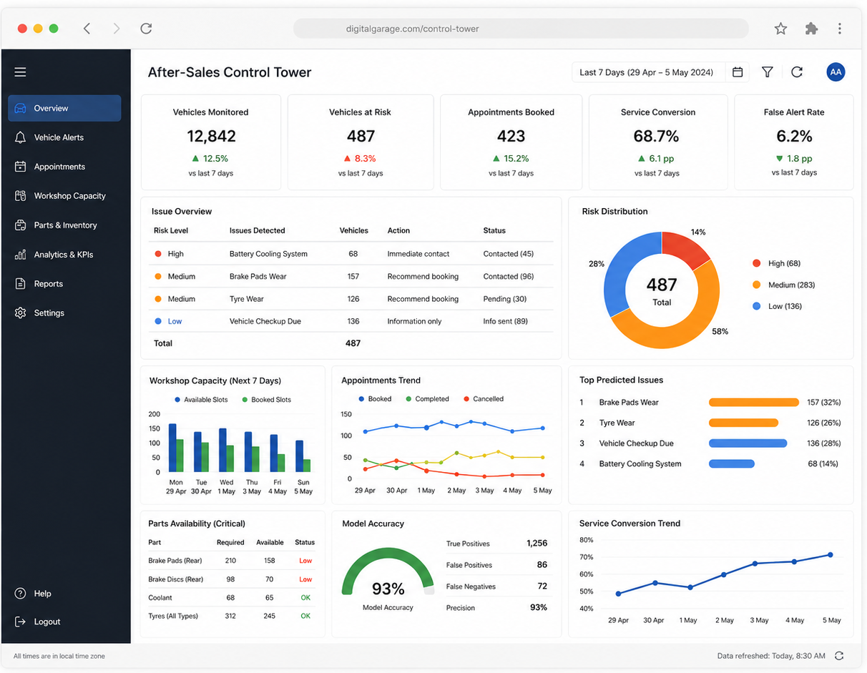Toggle Booked Slots in Workshop Capacity legend
Screen dimensions: 867x673
point(266,400)
